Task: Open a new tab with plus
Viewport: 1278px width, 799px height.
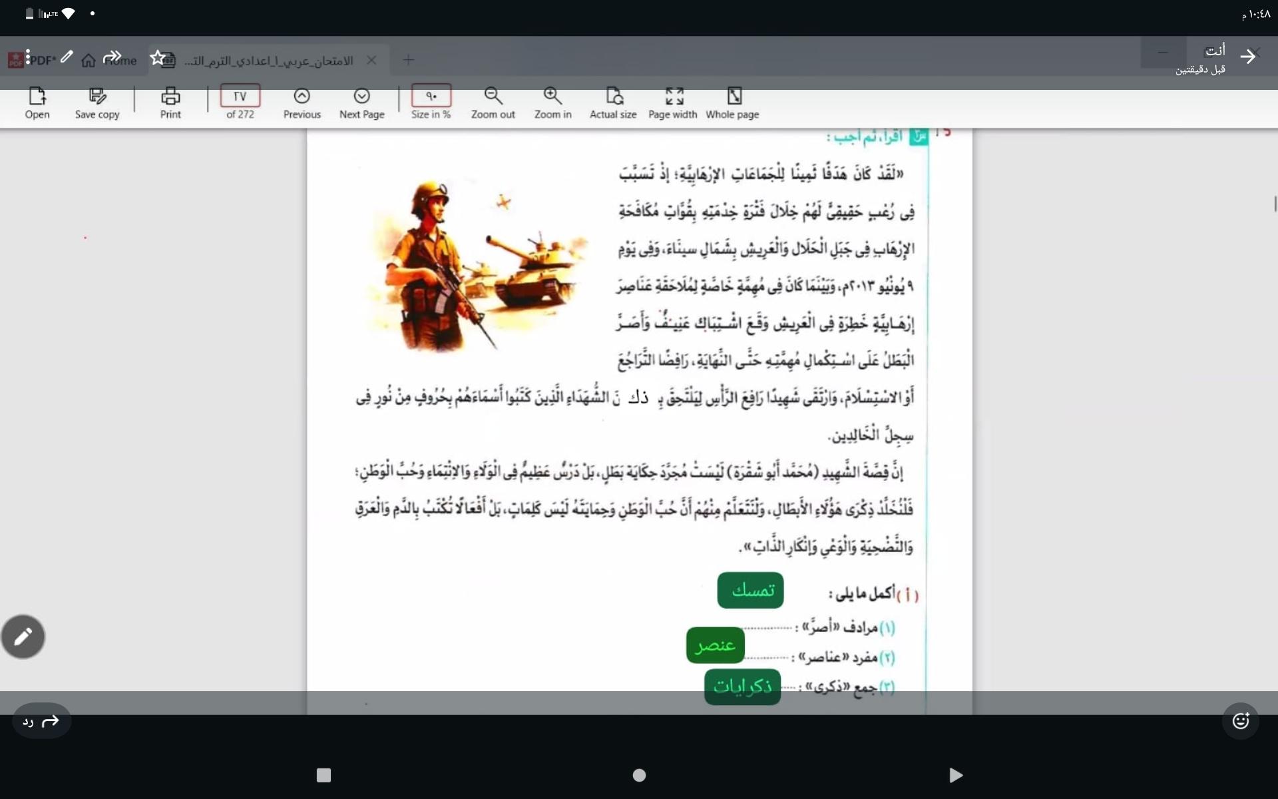Action: pyautogui.click(x=408, y=60)
